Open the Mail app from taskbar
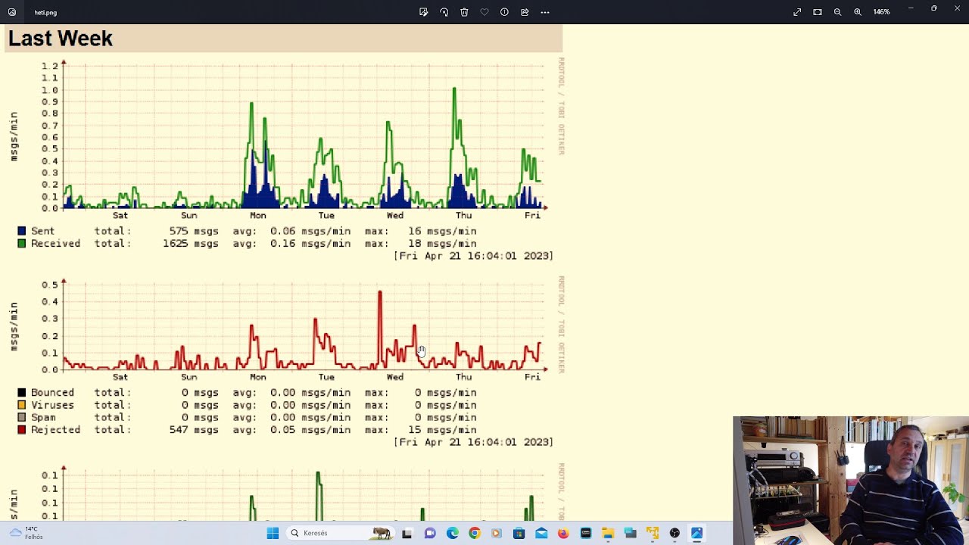 point(541,533)
